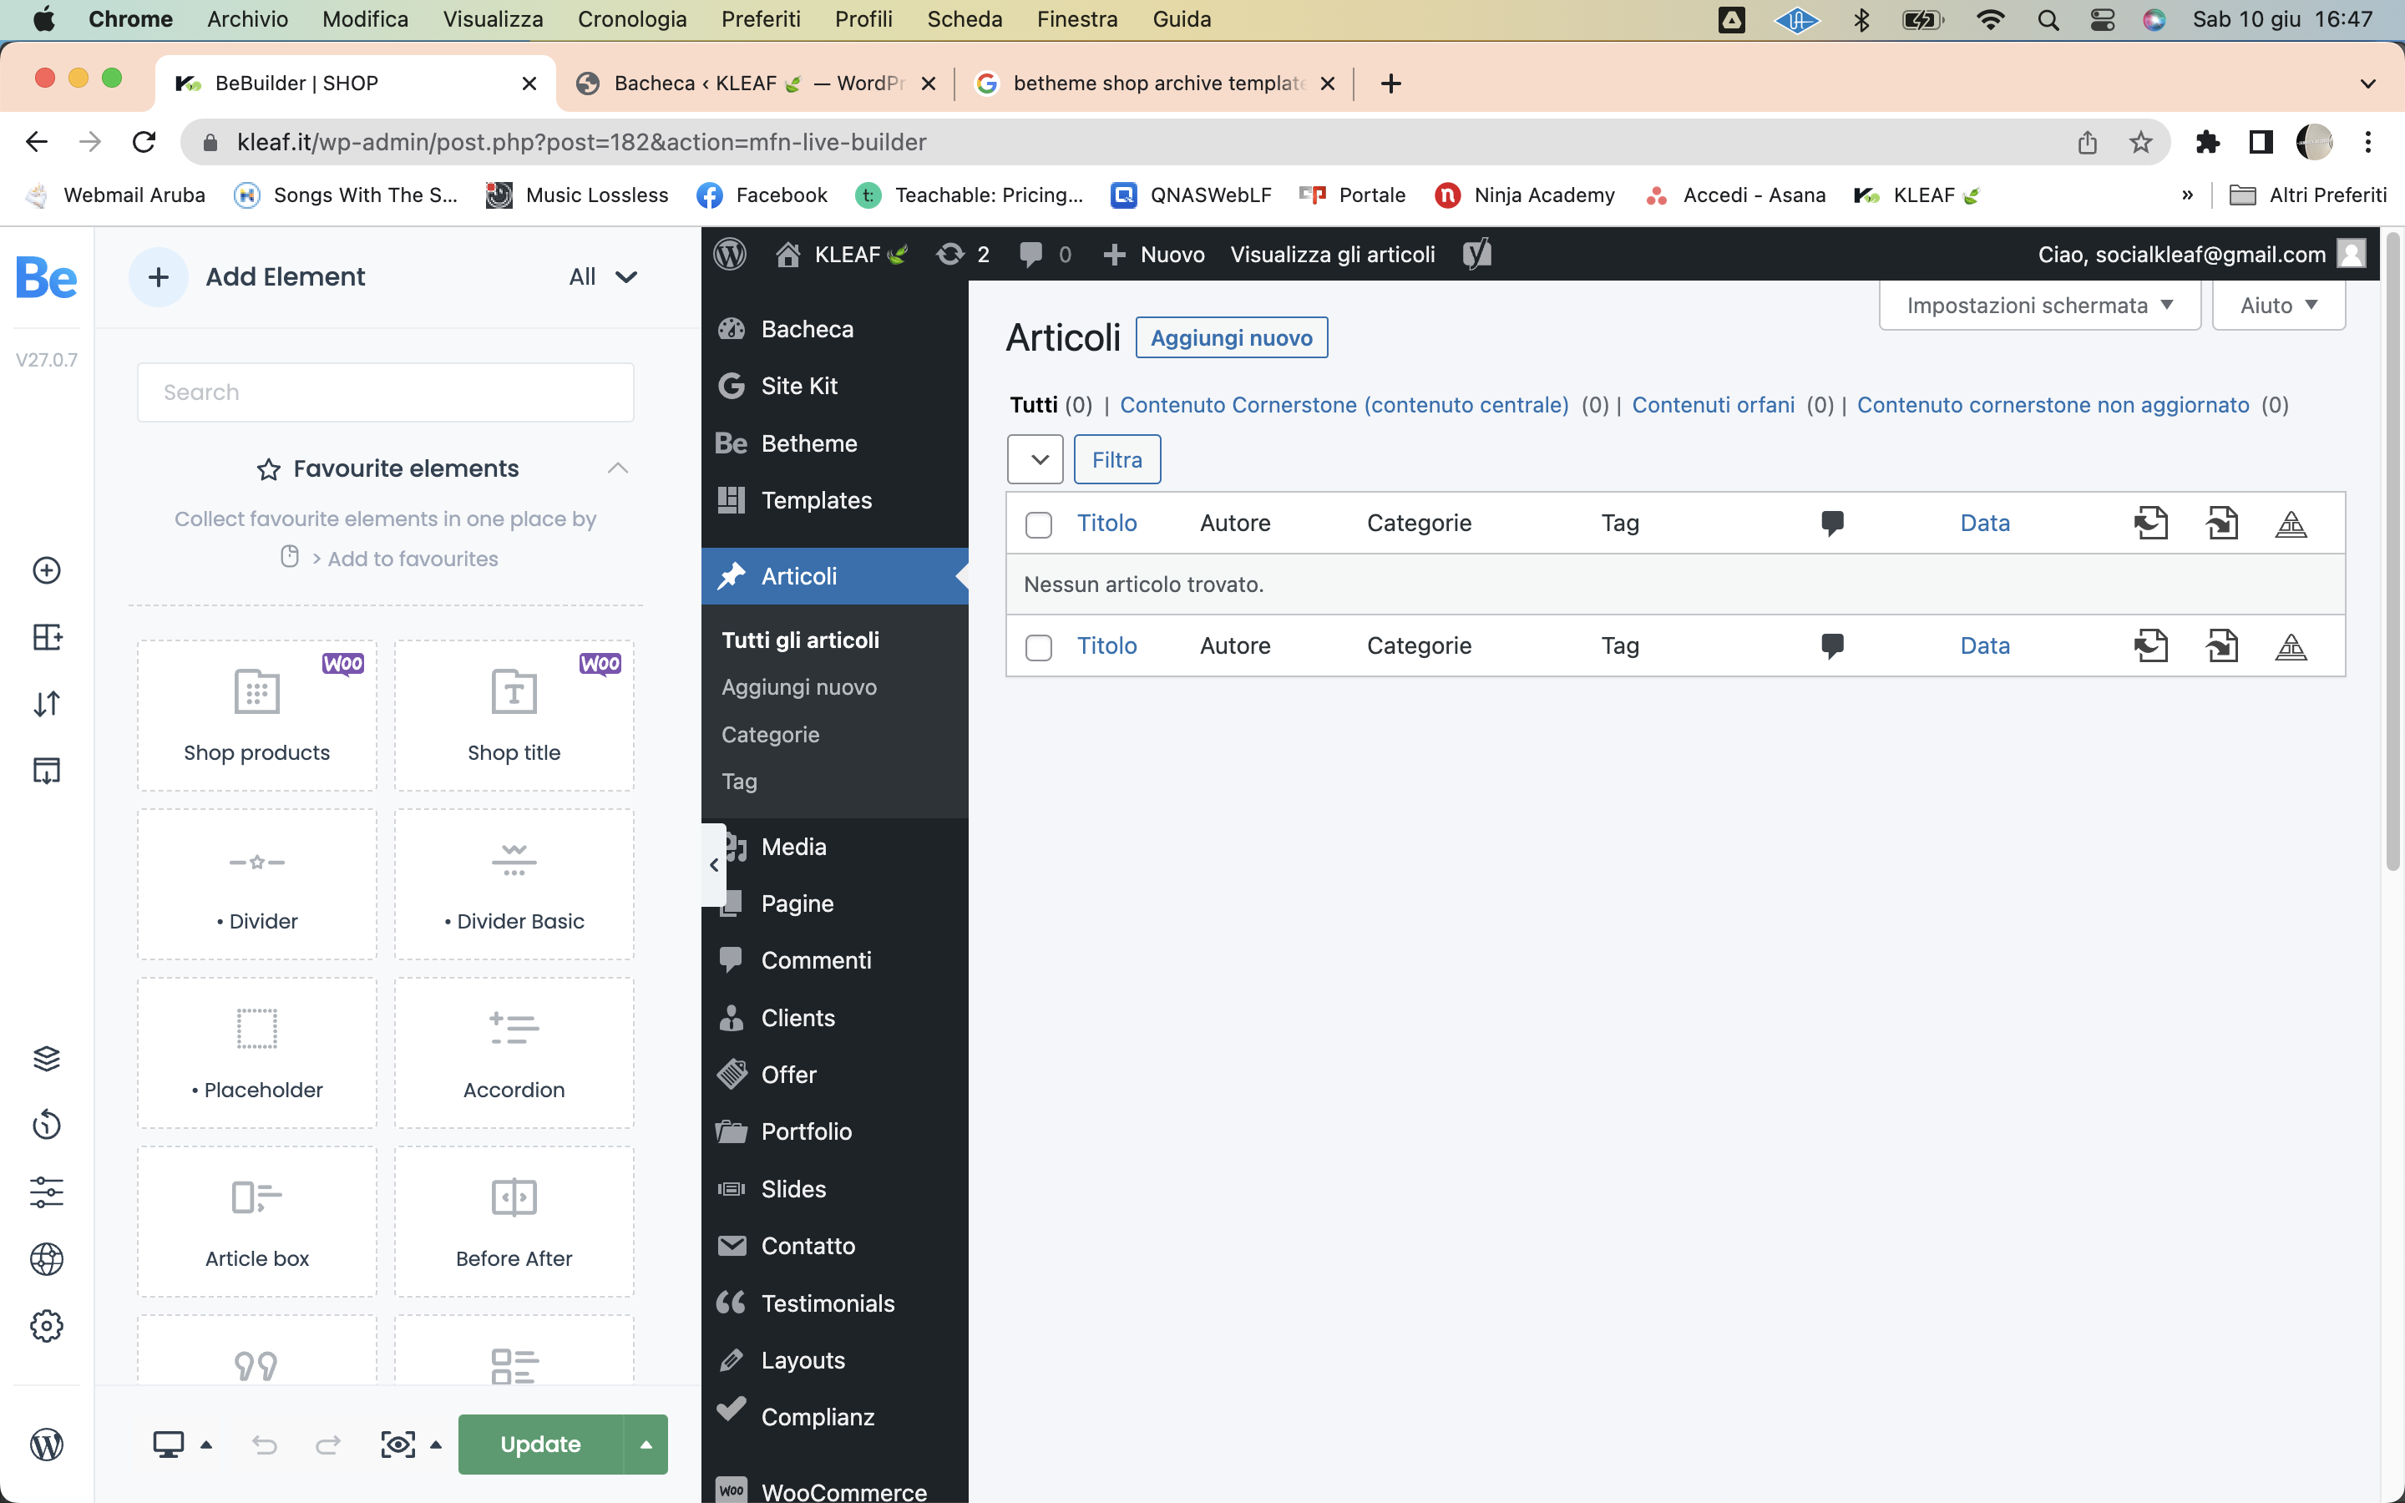Click Visualizza gli articoli in admin bar
Image resolution: width=2405 pixels, height=1503 pixels.
point(1333,255)
